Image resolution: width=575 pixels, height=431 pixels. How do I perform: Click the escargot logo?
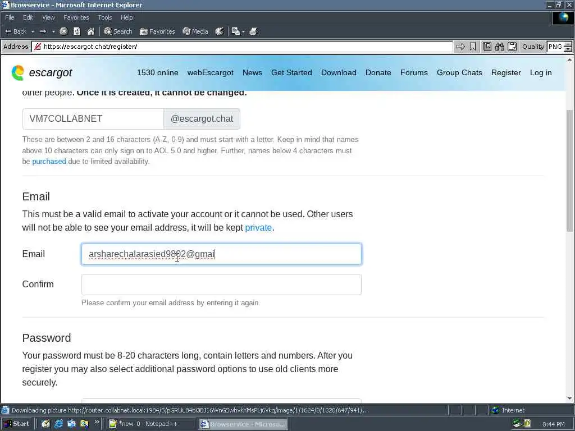(42, 72)
